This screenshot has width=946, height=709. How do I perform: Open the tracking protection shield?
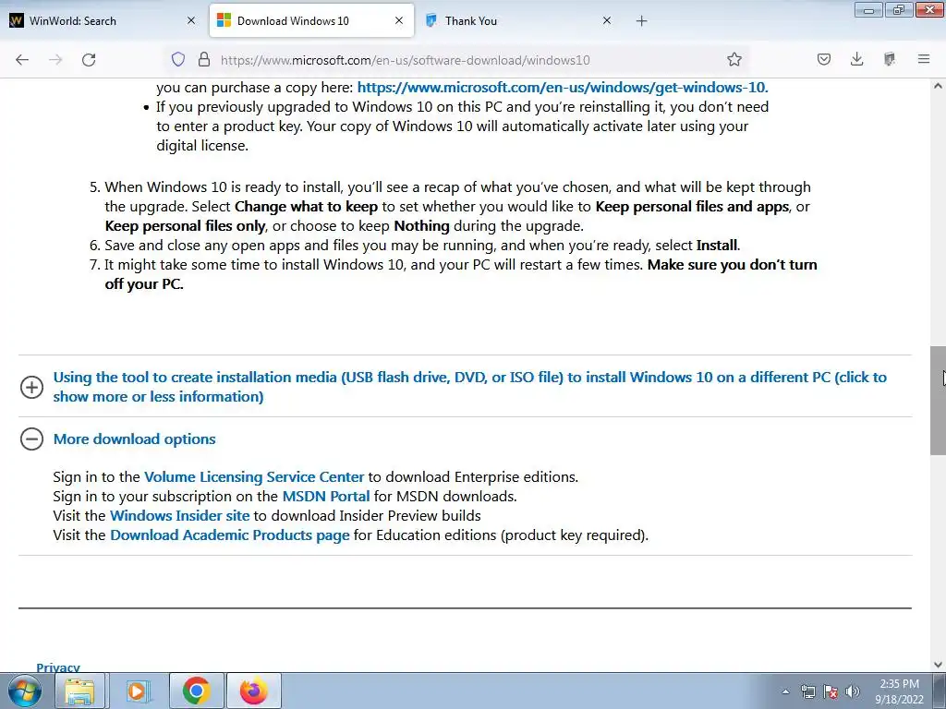coord(178,59)
